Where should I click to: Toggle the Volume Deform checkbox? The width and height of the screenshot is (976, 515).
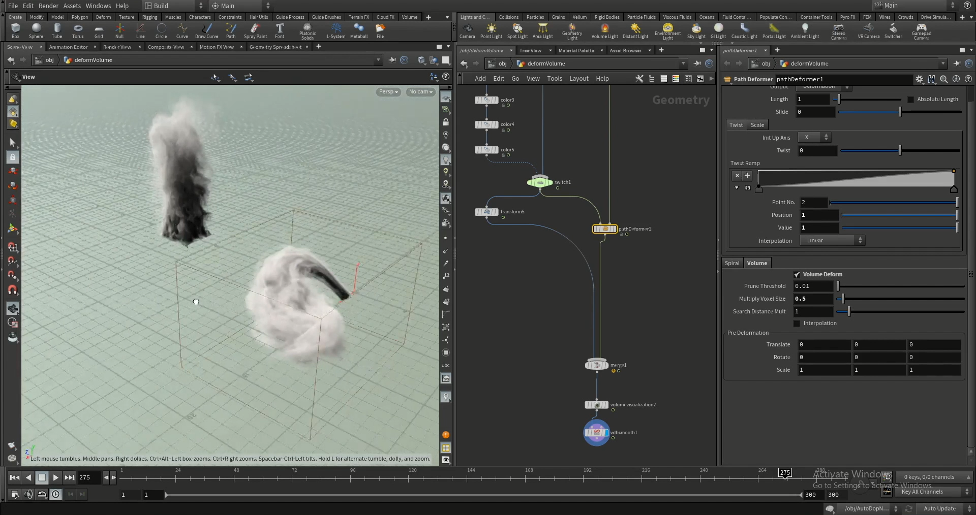(797, 275)
